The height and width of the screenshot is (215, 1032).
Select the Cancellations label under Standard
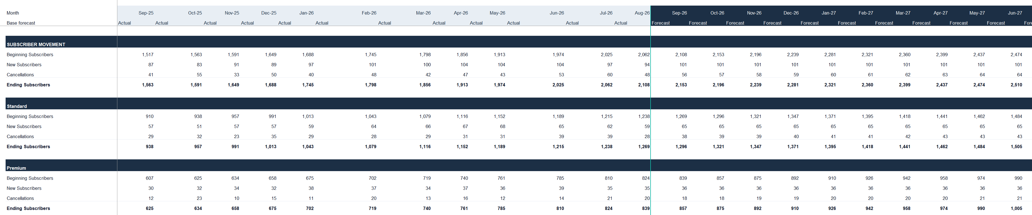tap(20, 137)
